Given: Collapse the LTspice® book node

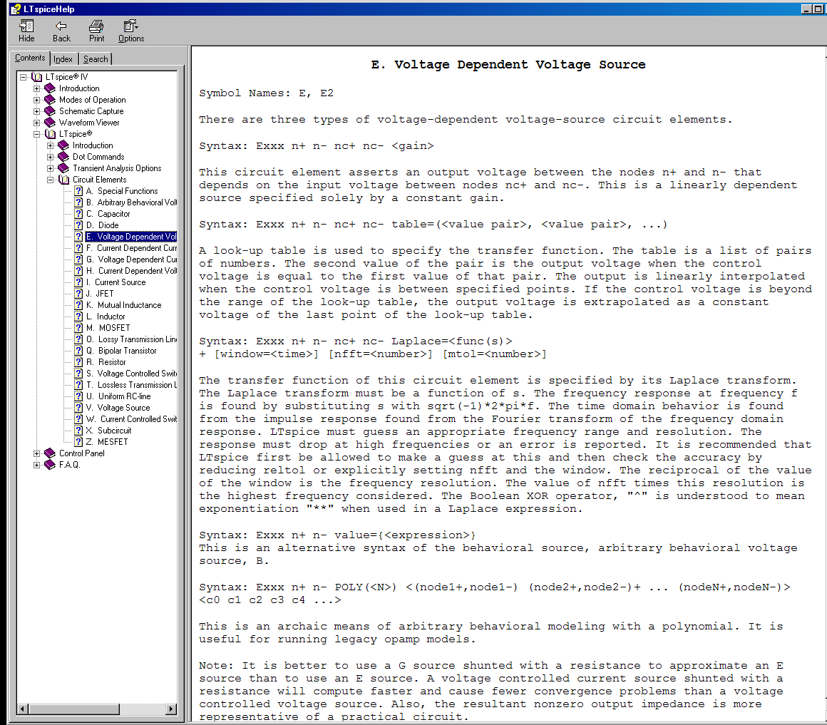Looking at the screenshot, I should tap(37, 134).
